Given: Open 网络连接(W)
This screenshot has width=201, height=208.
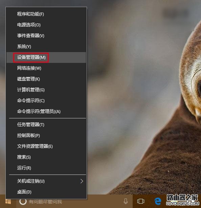Looking at the screenshot, I should click(46, 68).
